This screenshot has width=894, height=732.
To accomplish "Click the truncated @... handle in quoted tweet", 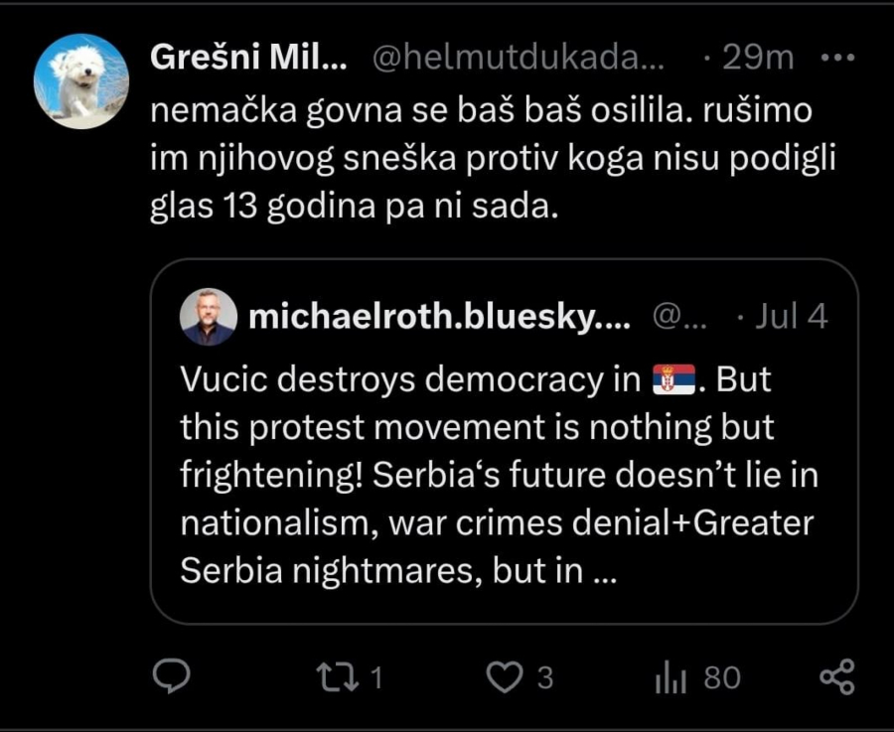I will (x=679, y=317).
